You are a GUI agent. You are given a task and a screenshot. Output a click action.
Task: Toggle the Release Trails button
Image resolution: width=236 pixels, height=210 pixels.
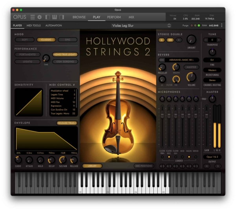point(67,123)
